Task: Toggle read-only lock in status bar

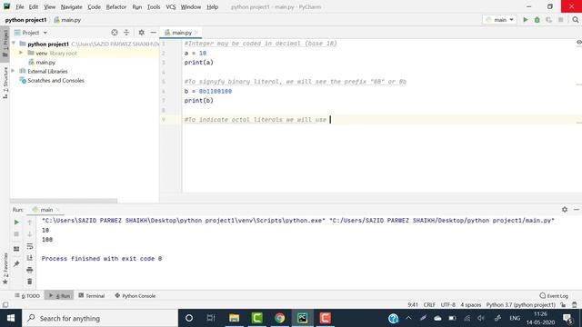Action: [x=563, y=305]
